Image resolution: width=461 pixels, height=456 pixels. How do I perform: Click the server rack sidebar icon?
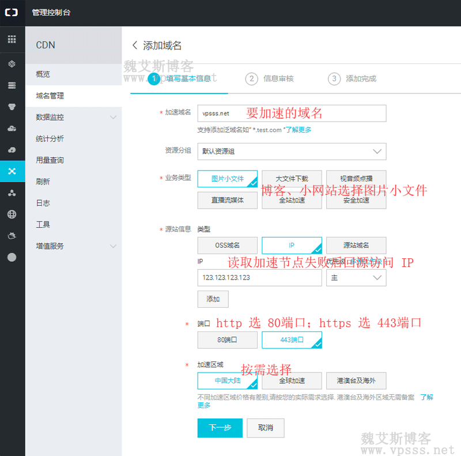12,85
